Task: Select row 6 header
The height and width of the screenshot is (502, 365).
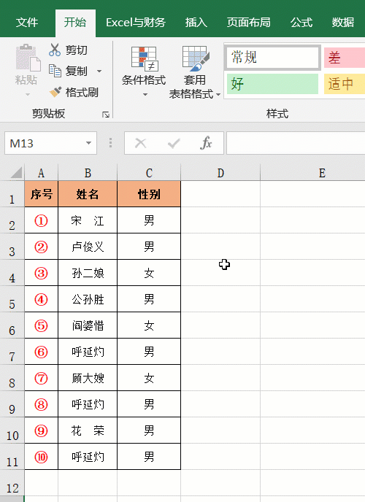Action: (12, 325)
